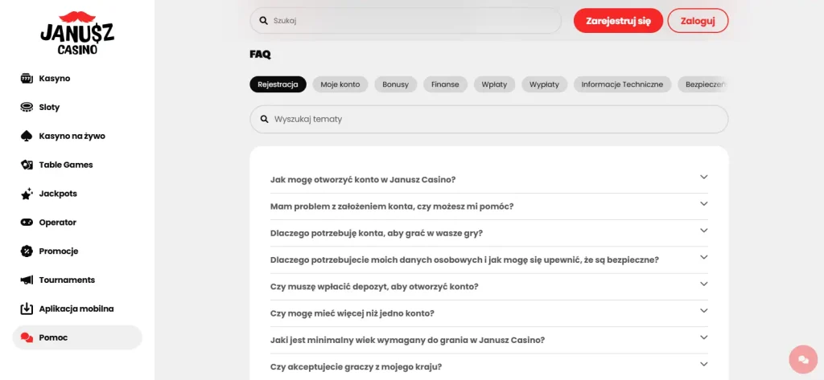Click the Sloty coin icon
This screenshot has width=824, height=380.
[27, 107]
